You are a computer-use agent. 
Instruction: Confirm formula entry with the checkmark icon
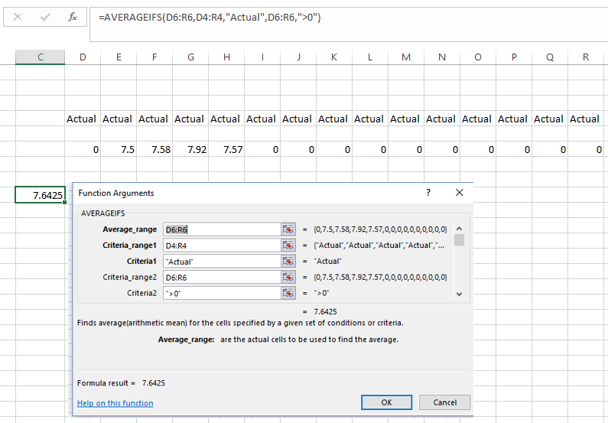[x=45, y=17]
